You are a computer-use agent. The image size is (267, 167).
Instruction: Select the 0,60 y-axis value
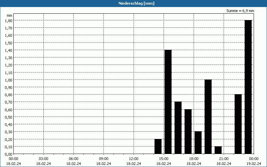[x=9, y=110]
